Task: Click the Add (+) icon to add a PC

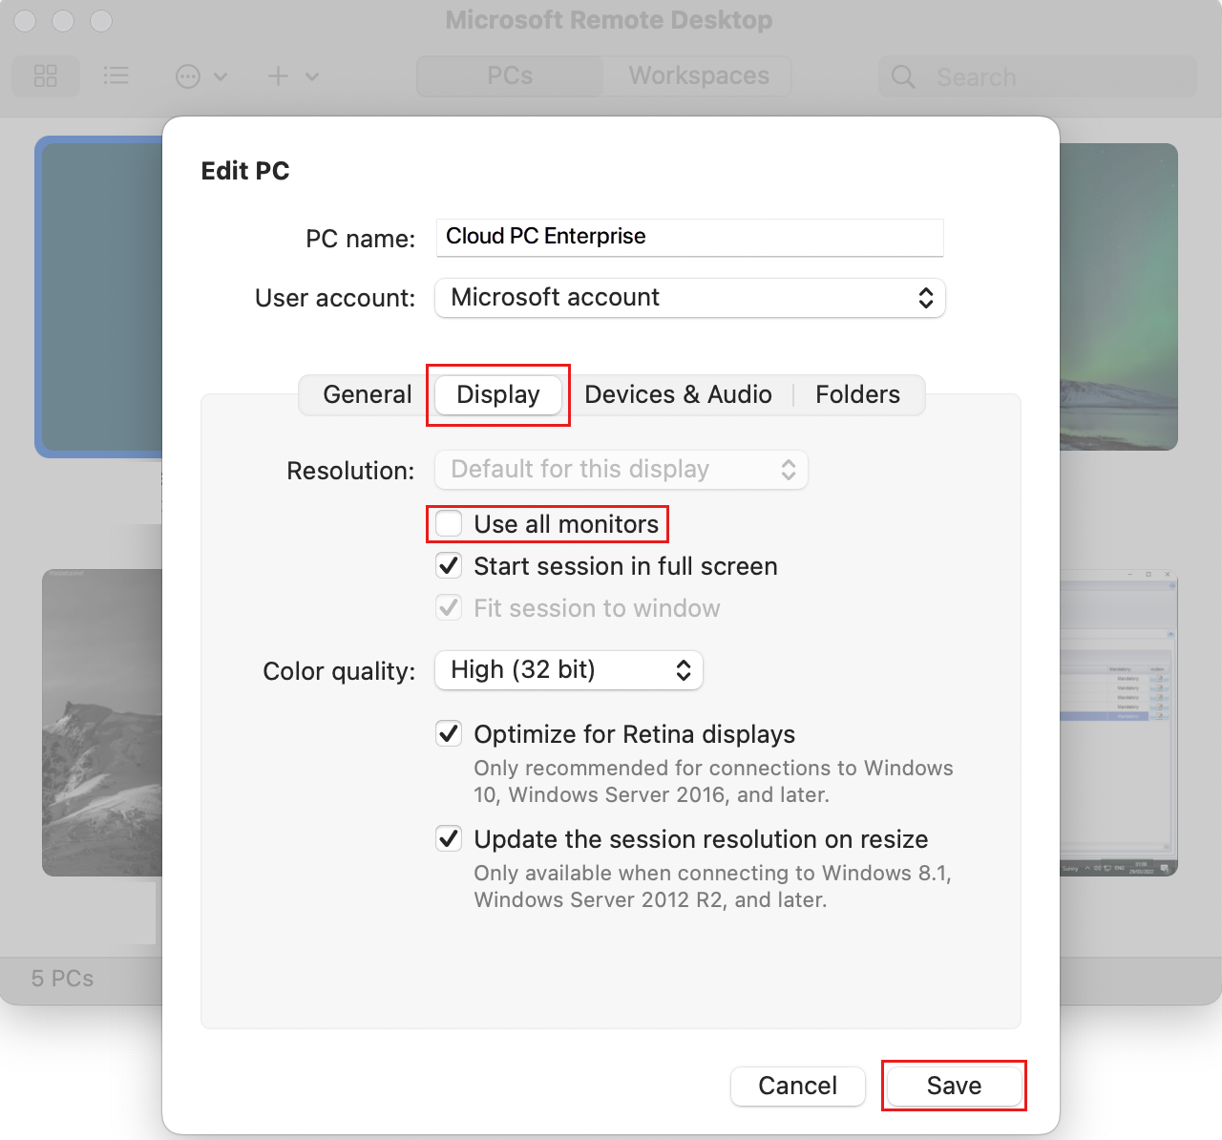Action: 277,75
